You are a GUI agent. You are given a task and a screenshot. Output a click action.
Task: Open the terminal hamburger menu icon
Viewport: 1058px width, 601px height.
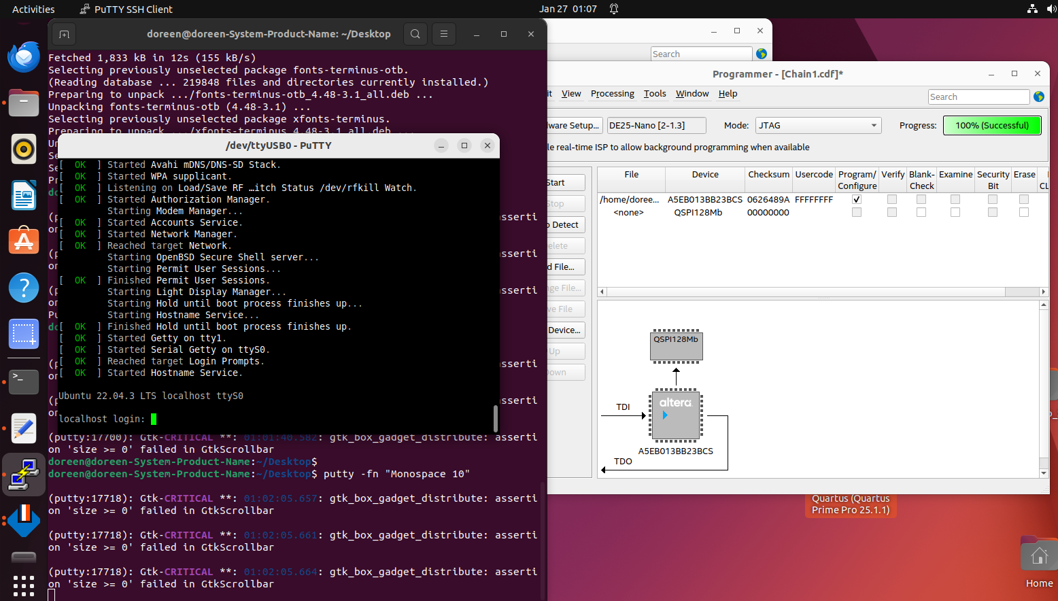pyautogui.click(x=443, y=33)
